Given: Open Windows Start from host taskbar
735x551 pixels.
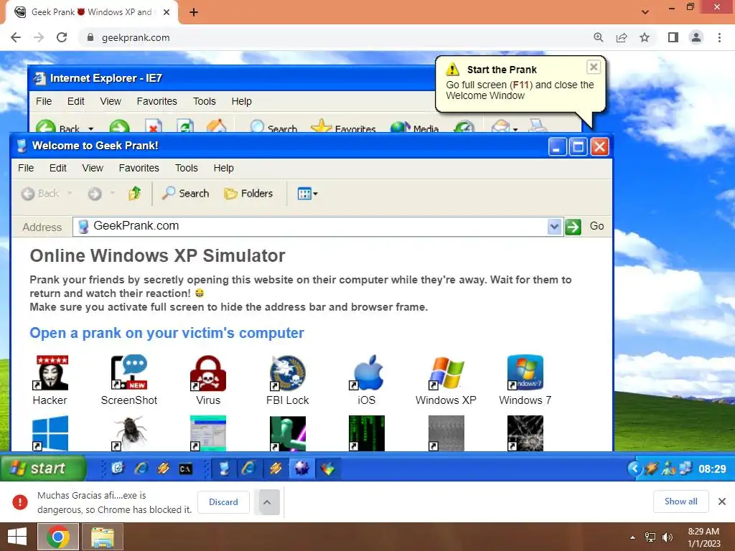Looking at the screenshot, I should (x=17, y=537).
